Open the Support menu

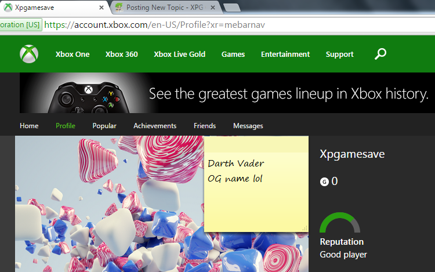(x=339, y=55)
